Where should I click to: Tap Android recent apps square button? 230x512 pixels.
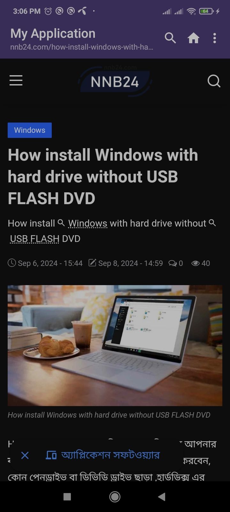pos(67,497)
